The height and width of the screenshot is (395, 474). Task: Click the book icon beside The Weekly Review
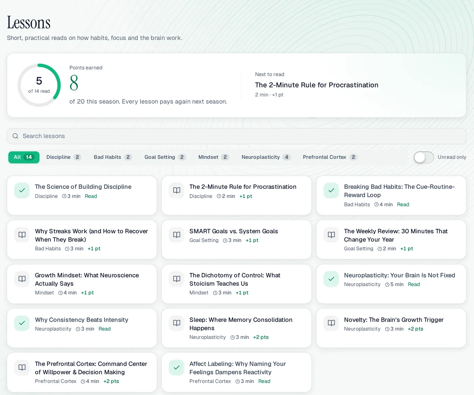click(x=331, y=235)
